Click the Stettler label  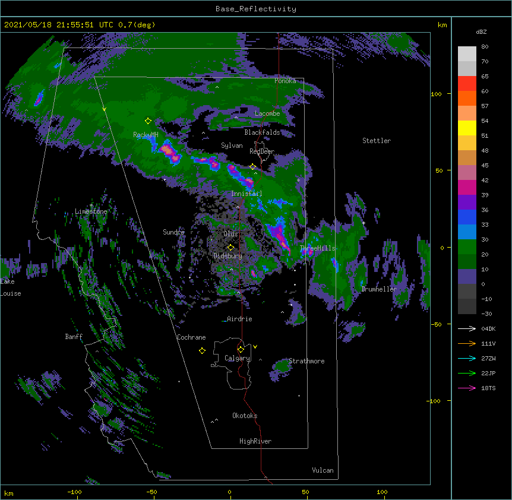point(377,141)
